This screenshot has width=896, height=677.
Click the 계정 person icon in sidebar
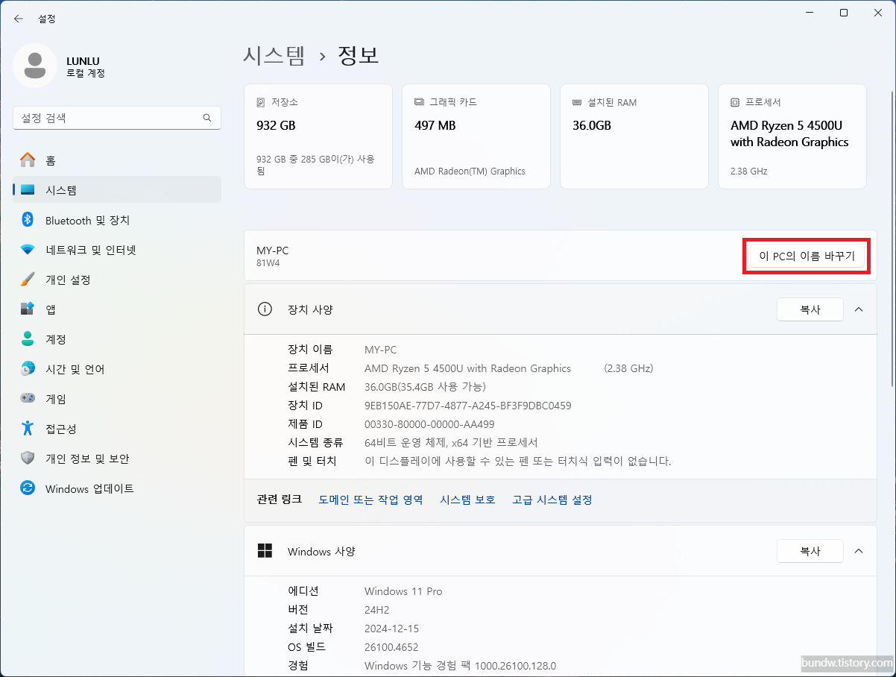(x=28, y=339)
